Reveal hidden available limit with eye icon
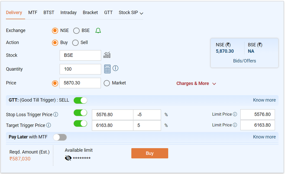The height and width of the screenshot is (174, 285). pyautogui.click(x=68, y=158)
